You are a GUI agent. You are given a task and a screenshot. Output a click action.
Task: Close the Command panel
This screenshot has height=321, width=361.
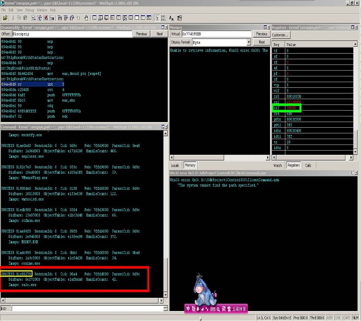166,127
